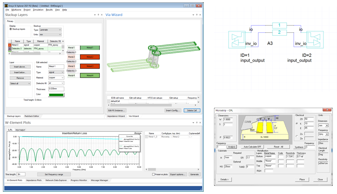Open the Select all dropdown in Layer group
Image resolution: width=337 pixels, height=194 pixels.
(20, 83)
